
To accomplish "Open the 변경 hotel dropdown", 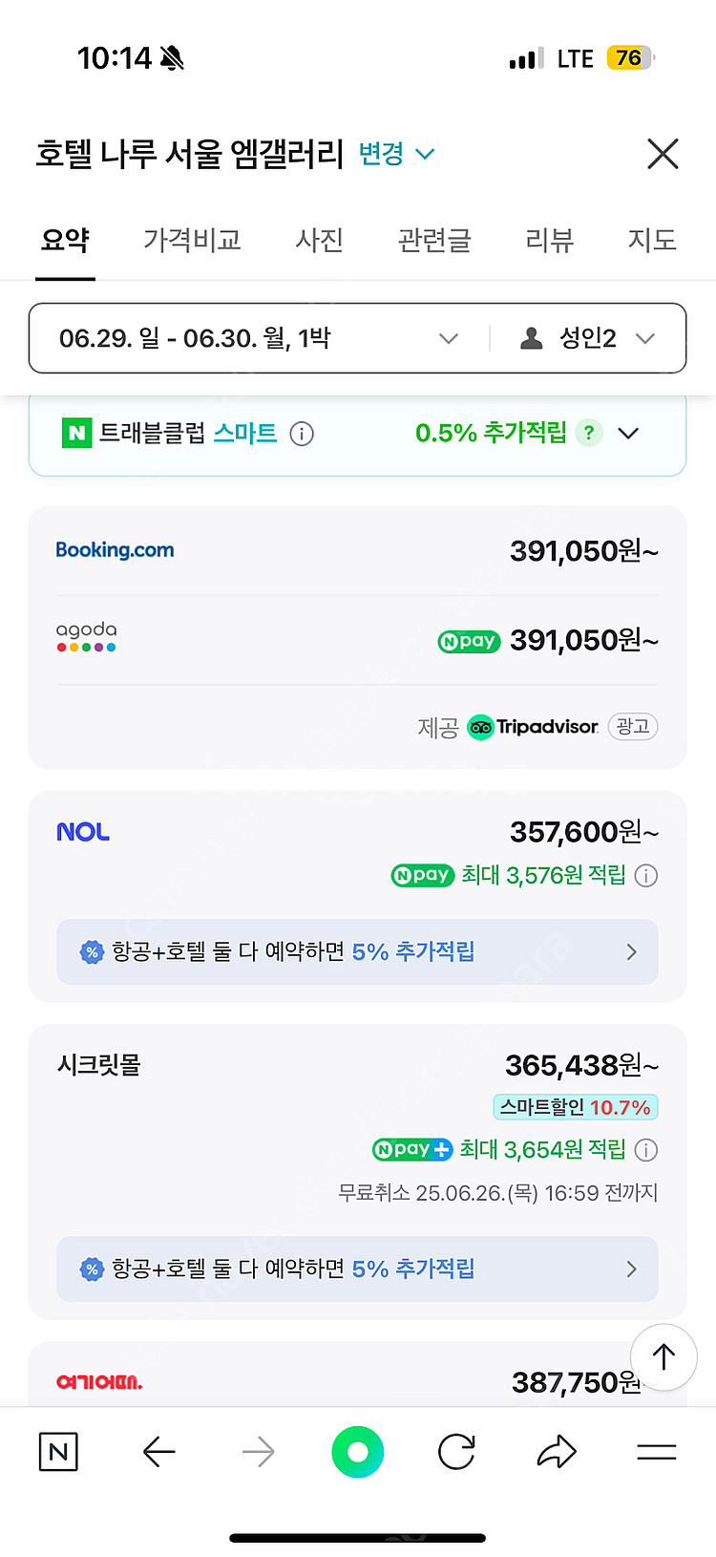I will (397, 154).
